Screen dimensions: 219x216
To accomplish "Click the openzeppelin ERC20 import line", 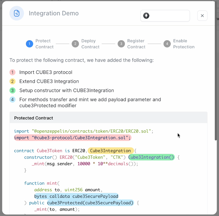I will click(x=84, y=131).
